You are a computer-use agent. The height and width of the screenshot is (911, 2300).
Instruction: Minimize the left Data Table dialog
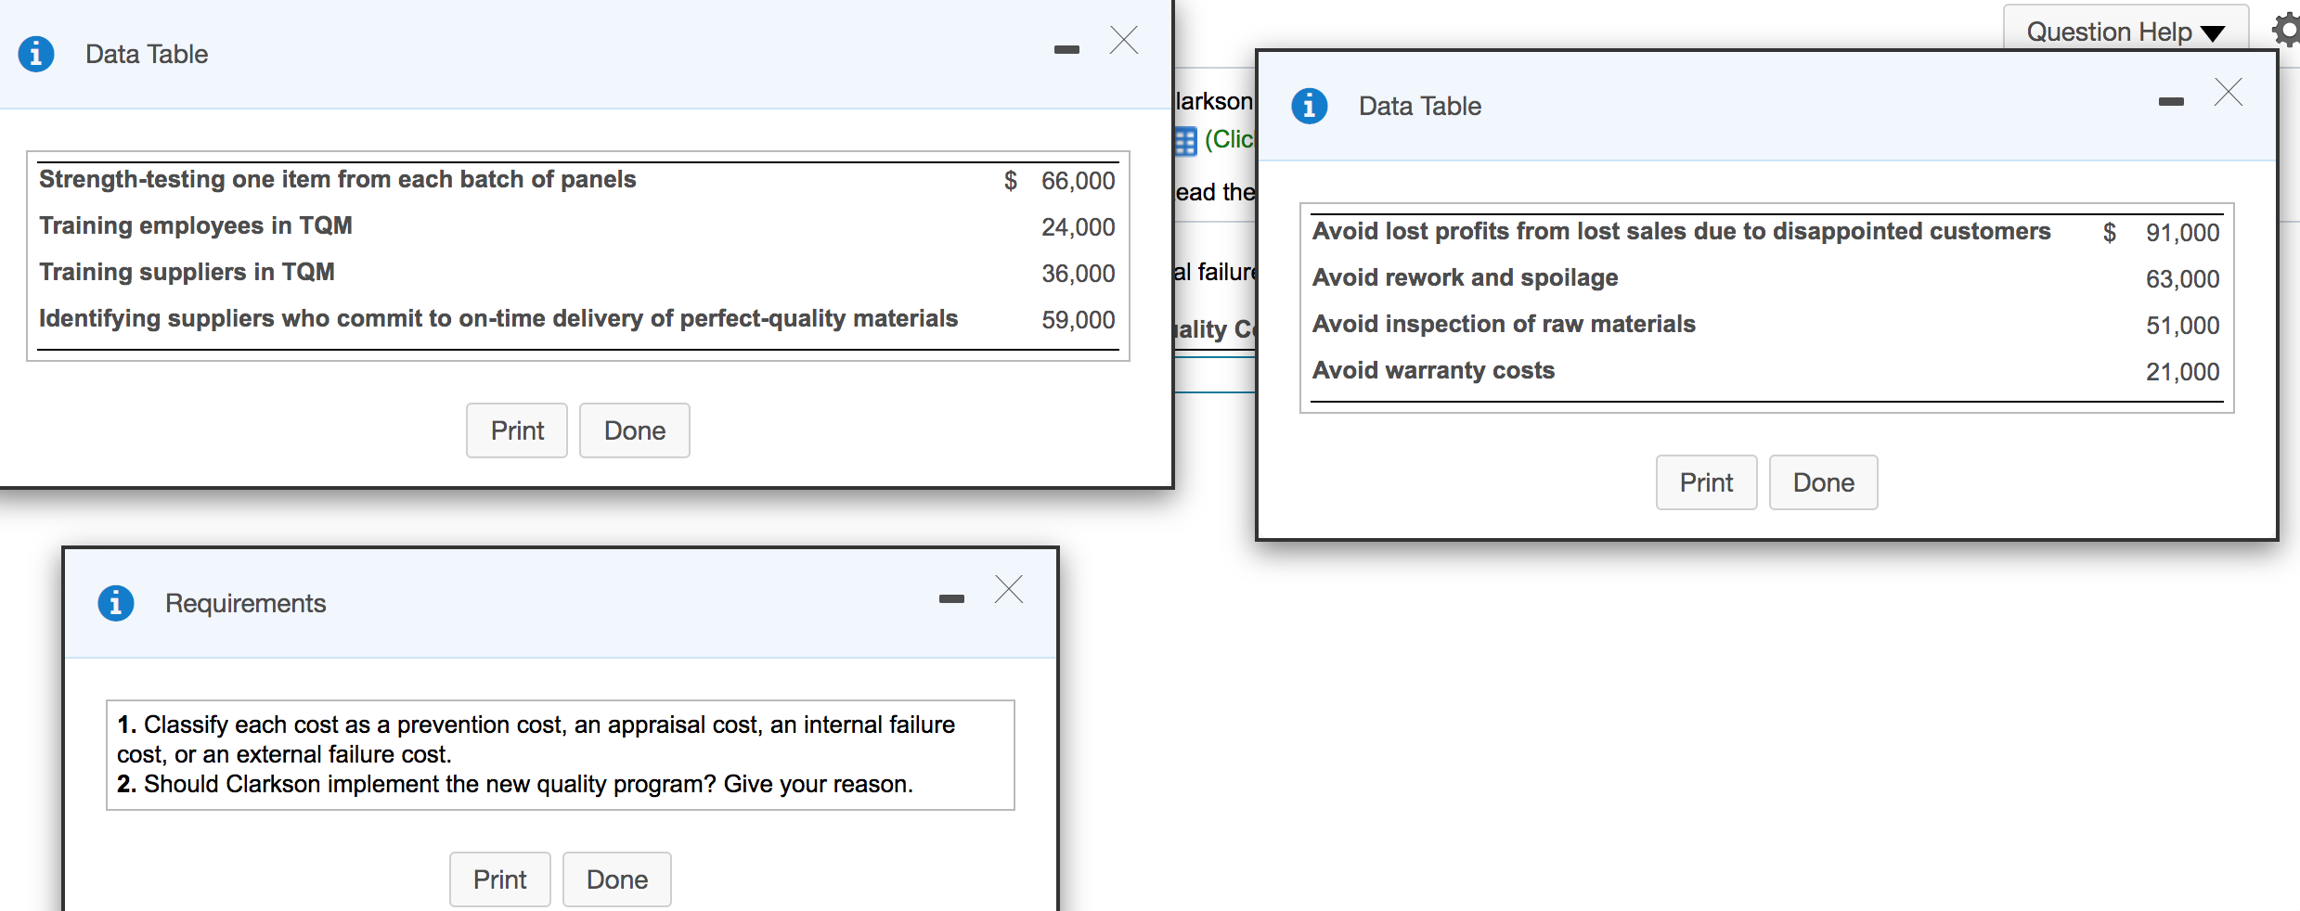pyautogui.click(x=1066, y=49)
